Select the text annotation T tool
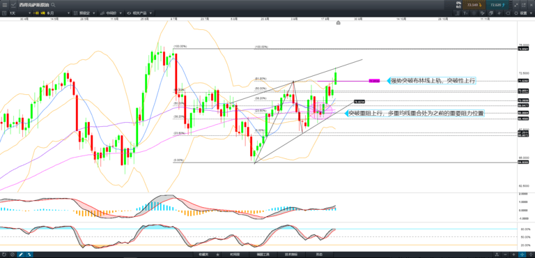 coord(465,13)
